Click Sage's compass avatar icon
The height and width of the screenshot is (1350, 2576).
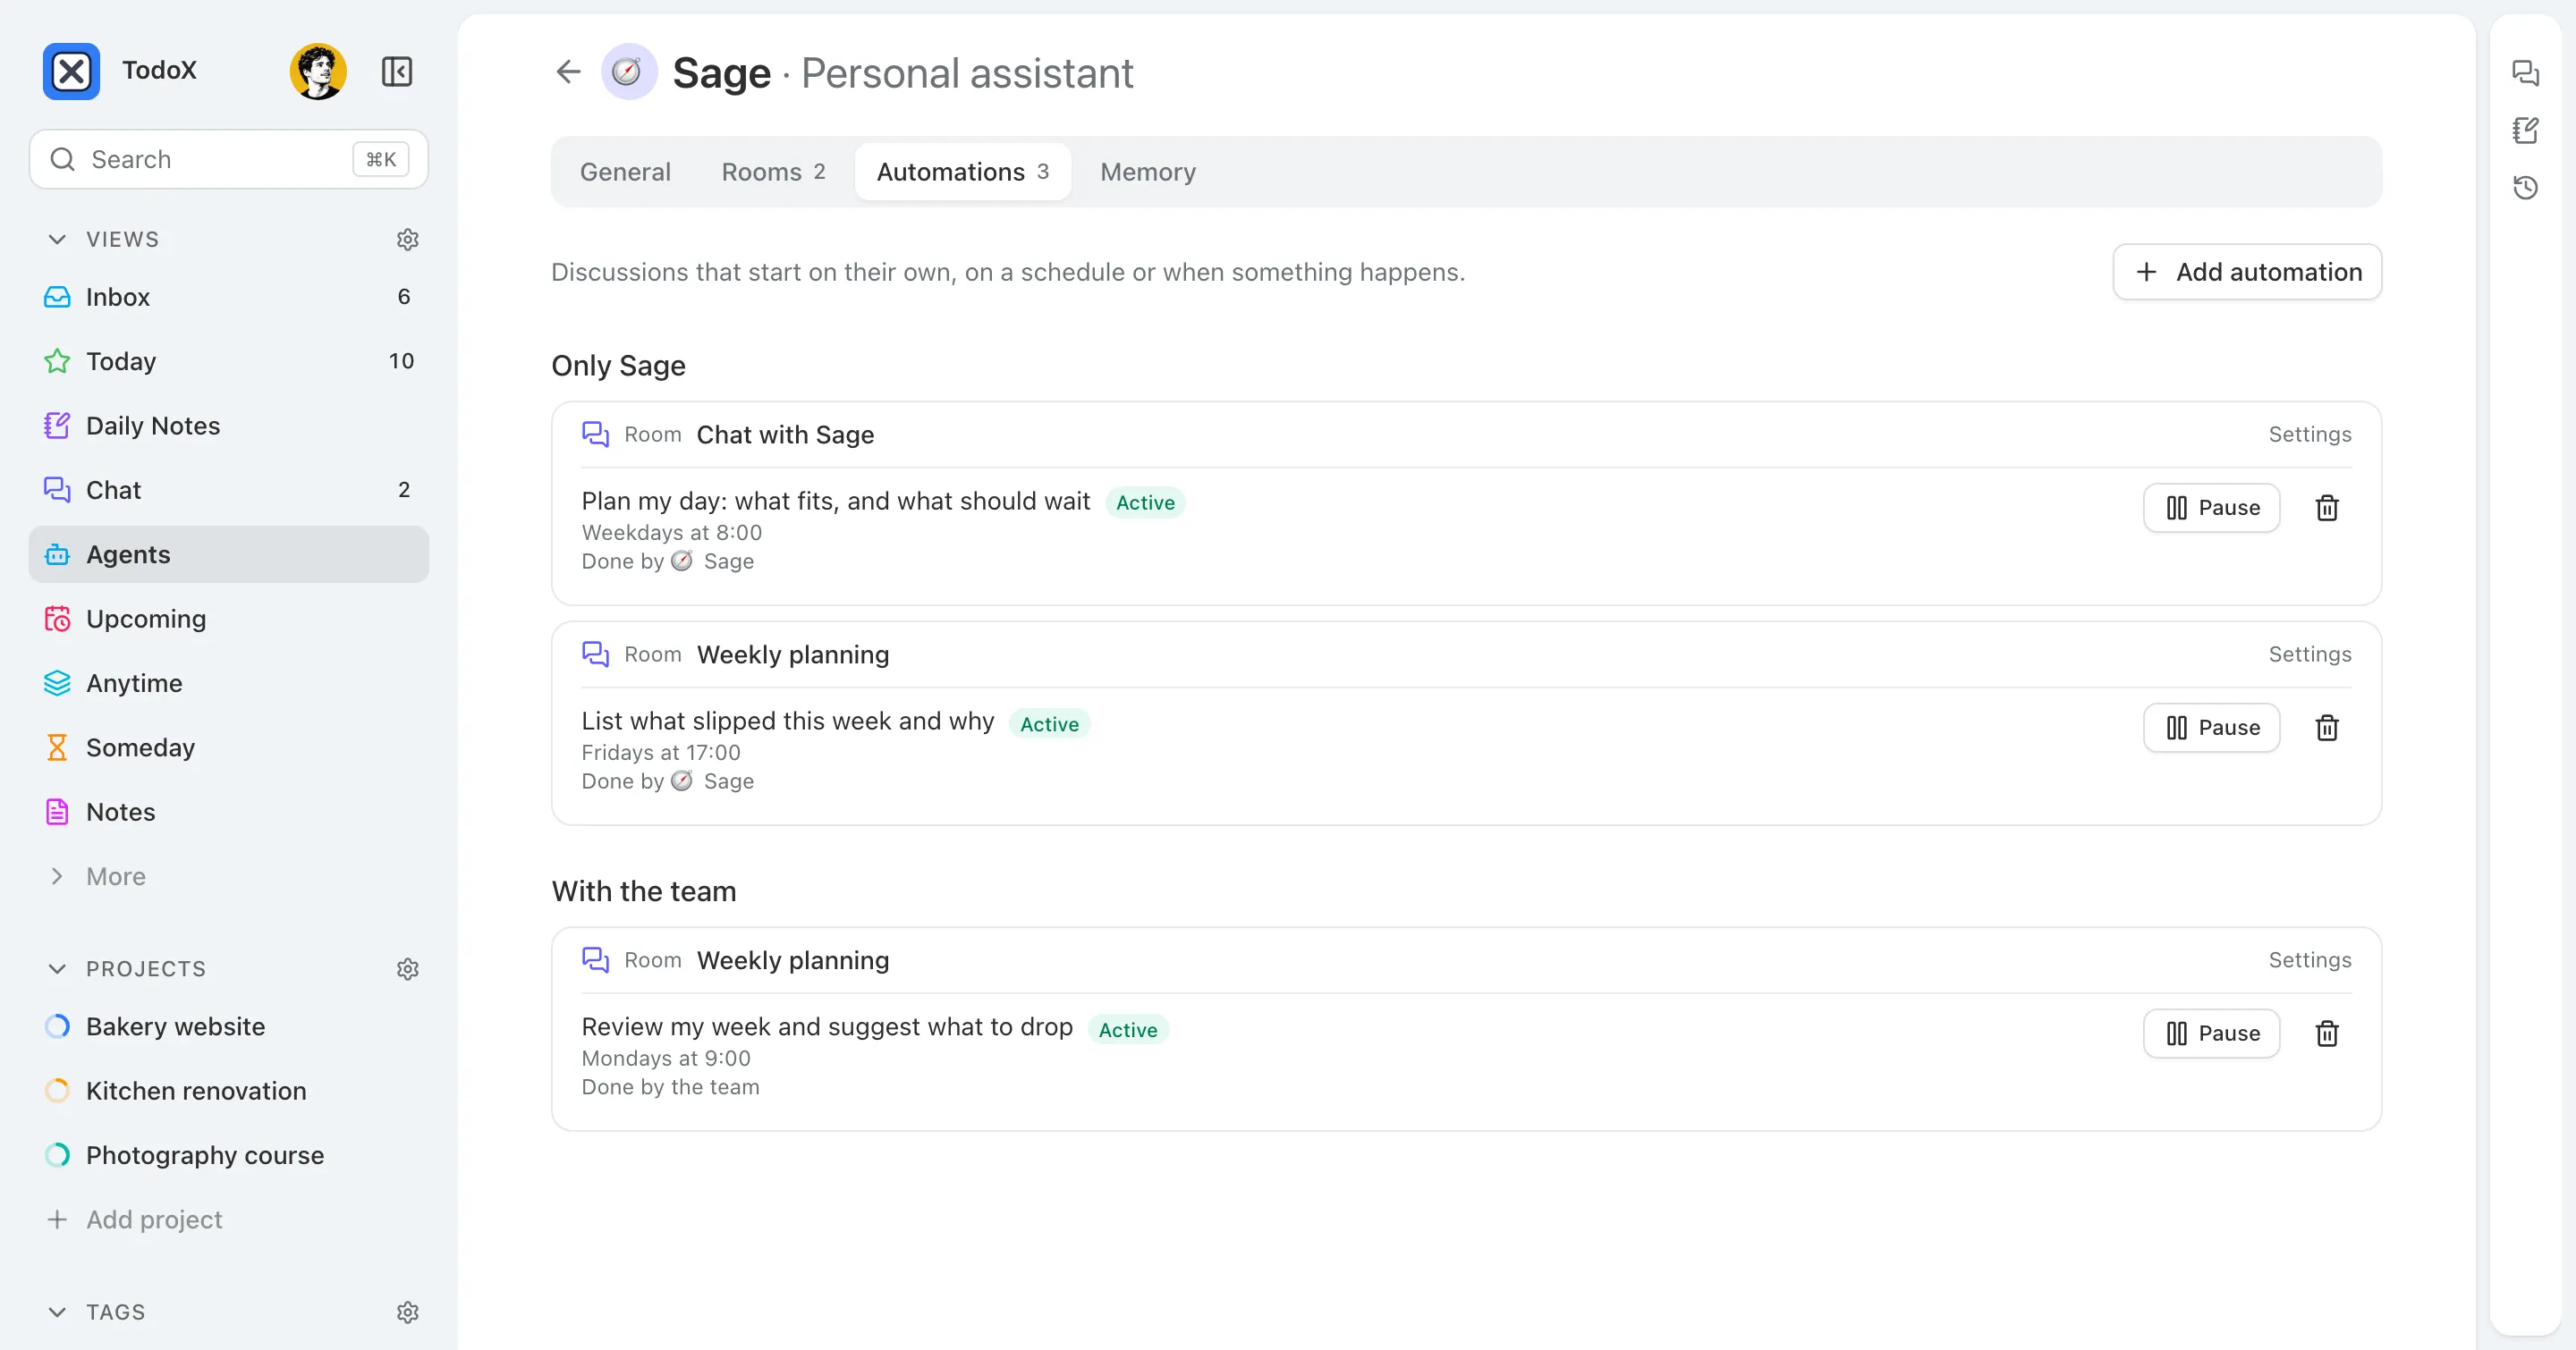pos(628,72)
